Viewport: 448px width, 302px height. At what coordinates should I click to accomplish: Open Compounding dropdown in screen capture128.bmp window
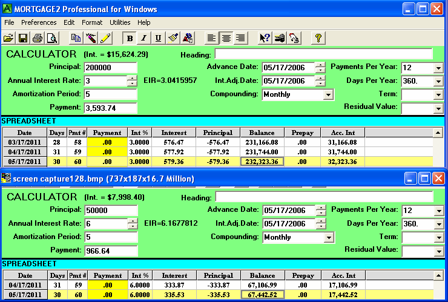(x=329, y=237)
